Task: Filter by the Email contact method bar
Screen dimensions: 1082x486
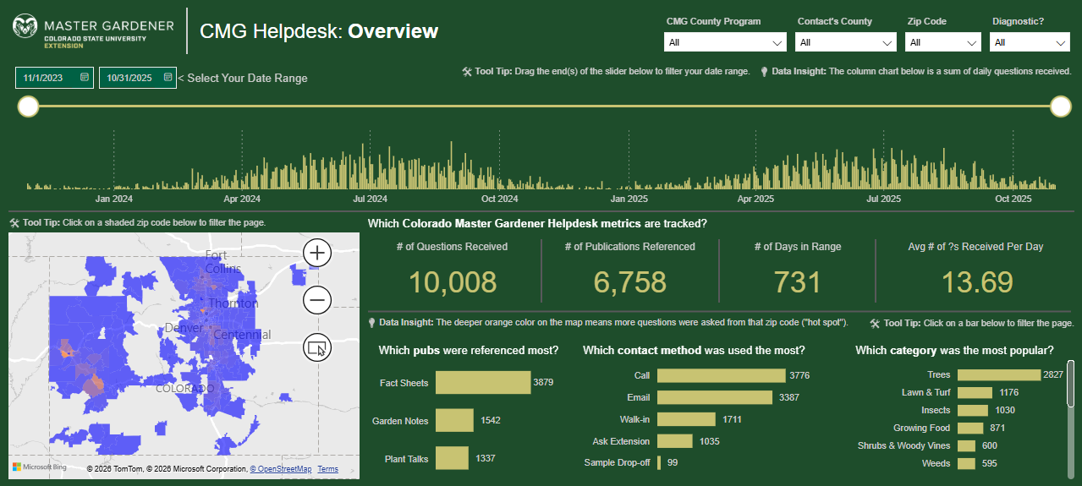Action: click(x=715, y=397)
